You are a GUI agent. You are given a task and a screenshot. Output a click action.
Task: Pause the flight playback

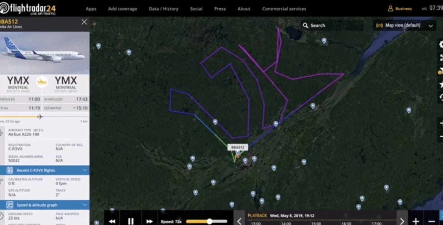tap(131, 221)
